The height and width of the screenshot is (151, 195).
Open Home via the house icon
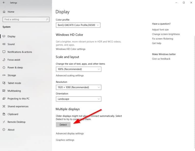(4, 12)
